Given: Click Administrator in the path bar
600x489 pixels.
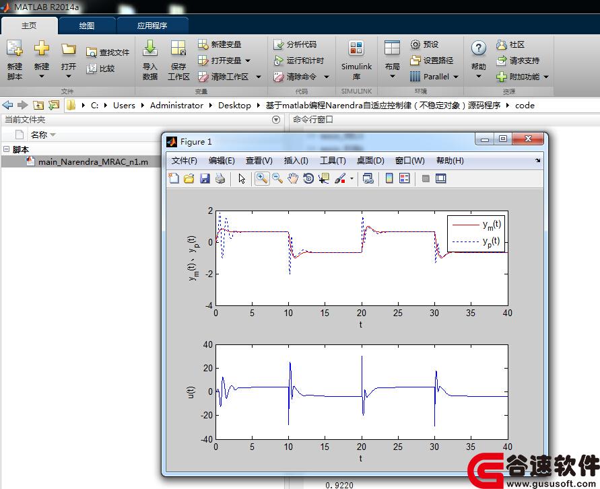Looking at the screenshot, I should (x=176, y=106).
